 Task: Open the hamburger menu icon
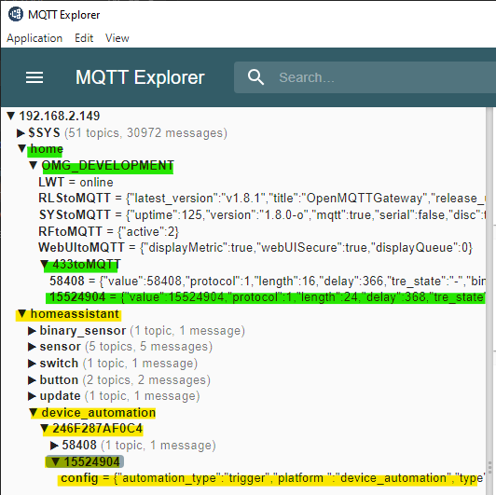34,77
